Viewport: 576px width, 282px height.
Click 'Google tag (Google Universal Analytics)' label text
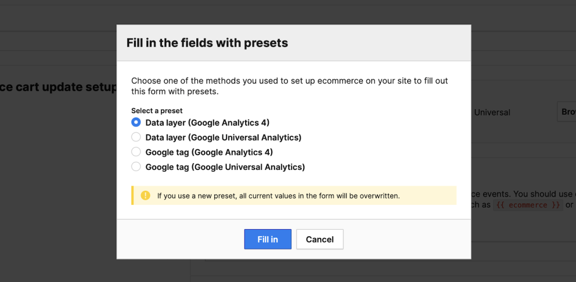tap(225, 167)
